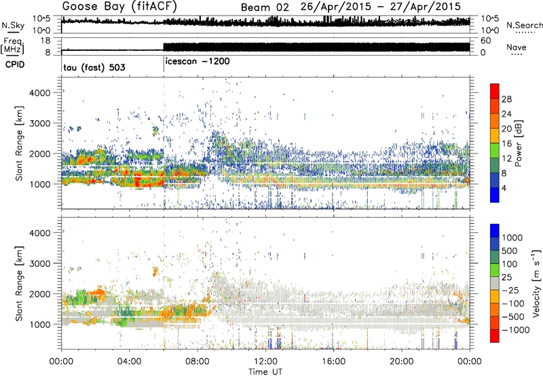Click the velocity panel 'Slant Range [km]' label

(19, 284)
